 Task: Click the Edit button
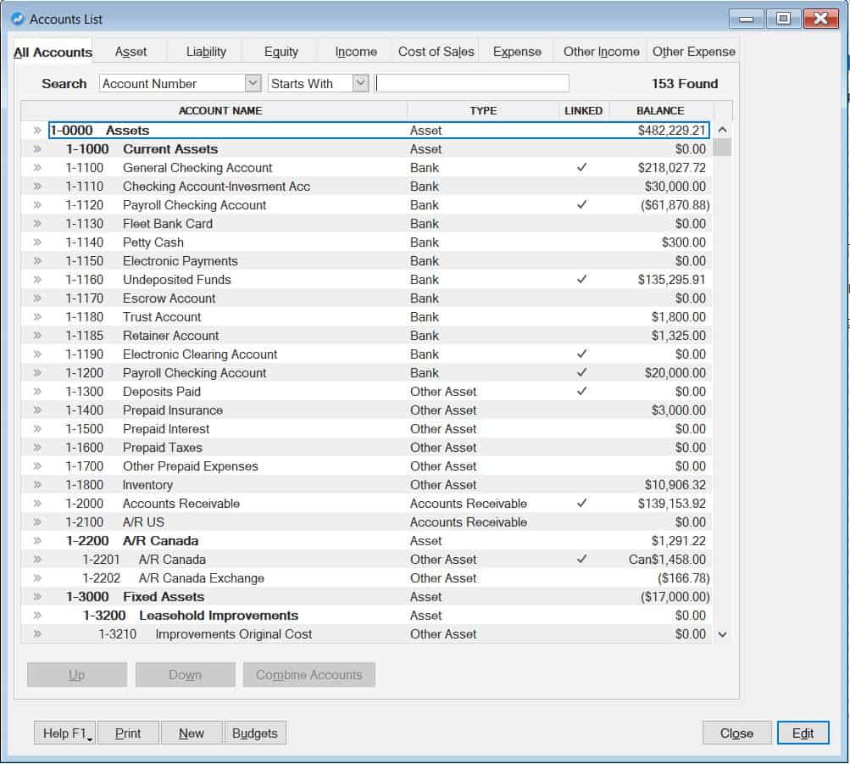(x=803, y=733)
